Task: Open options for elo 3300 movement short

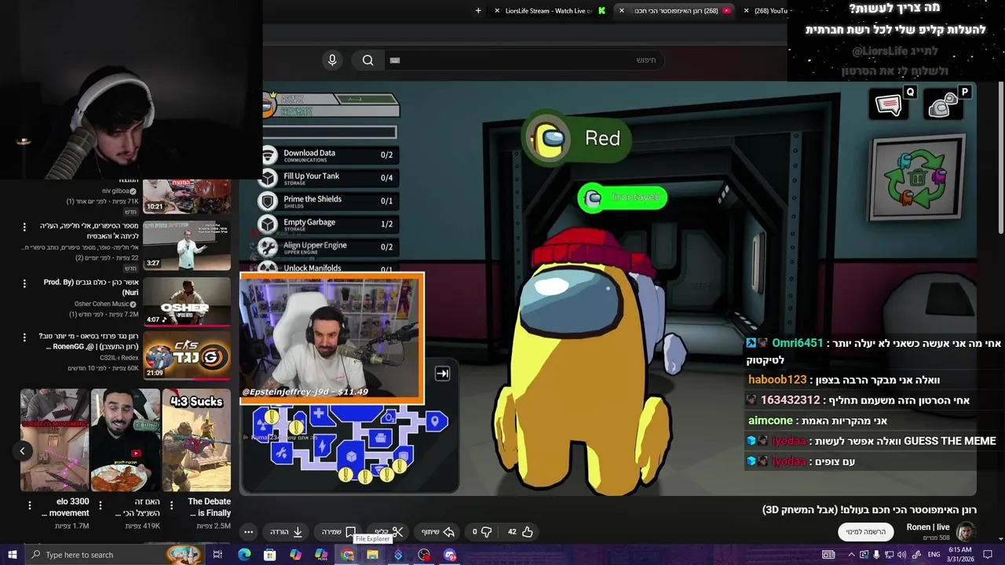Action: 30,506
